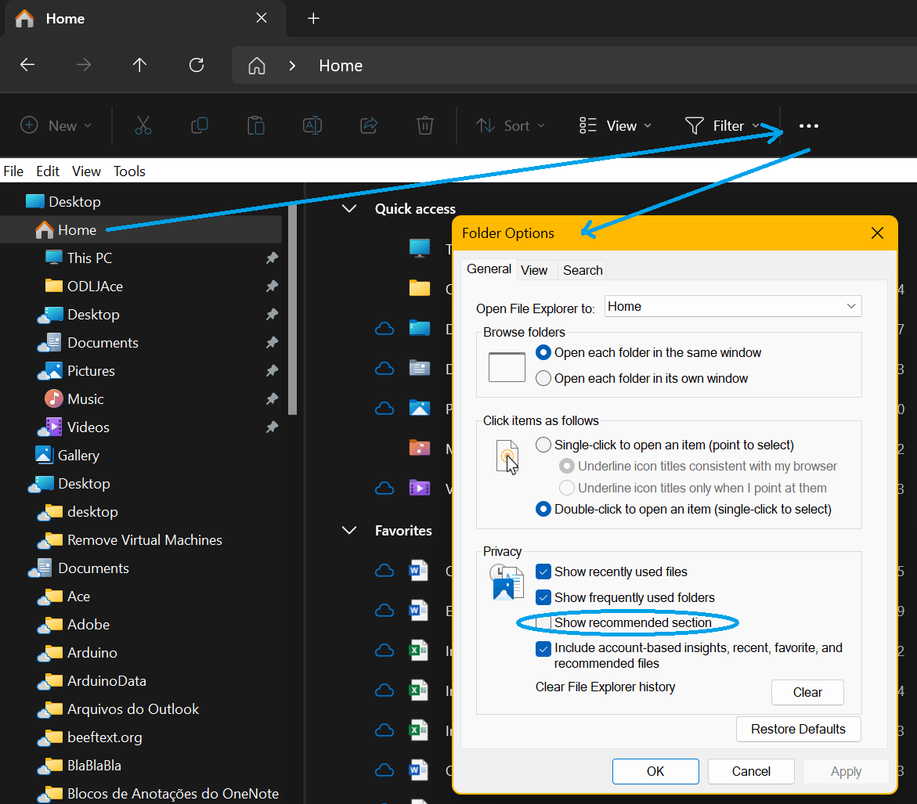Screen dimensions: 917x804
Task: Expand the View dropdown in toolbar
Action: click(x=616, y=126)
